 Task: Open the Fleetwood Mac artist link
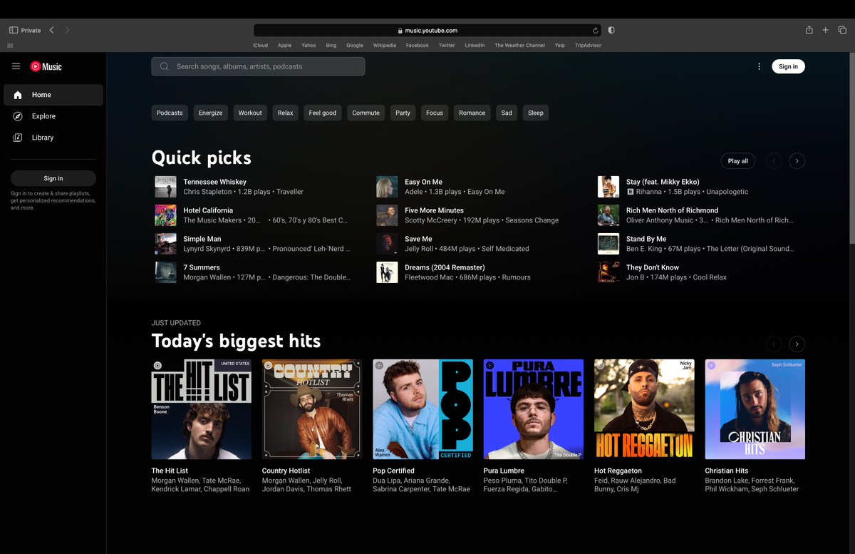tap(429, 277)
